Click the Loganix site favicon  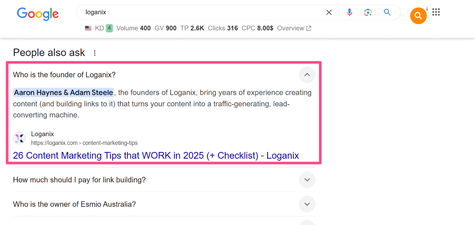point(19,138)
